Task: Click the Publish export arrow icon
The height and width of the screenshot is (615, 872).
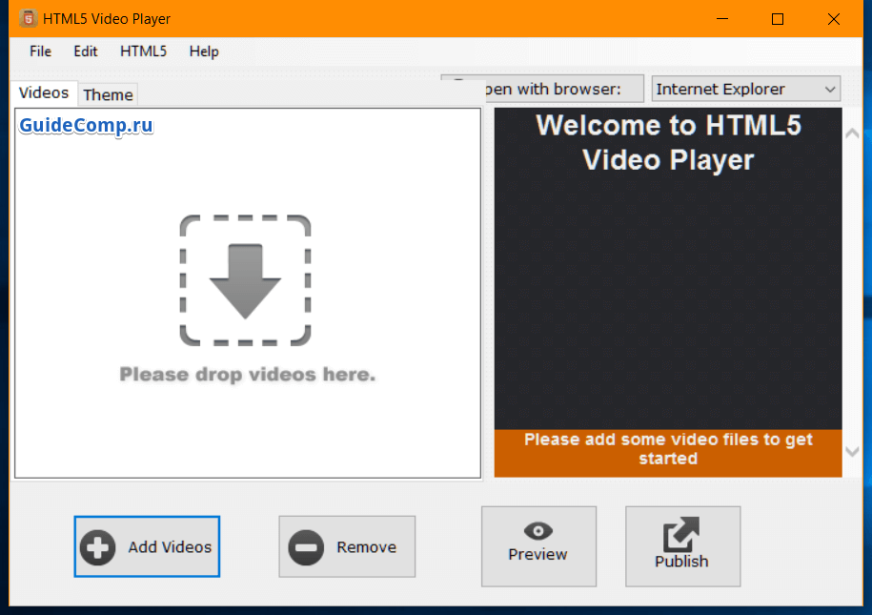Action: 681,534
